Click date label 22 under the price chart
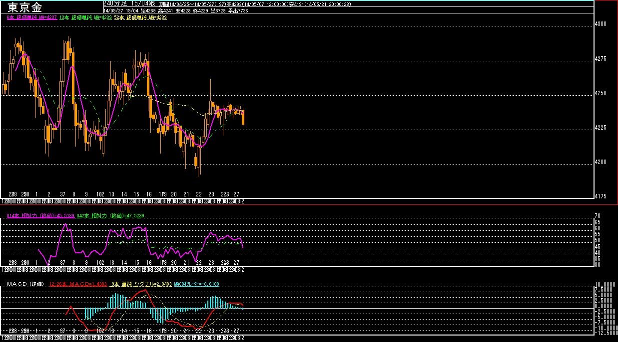 (x=199, y=194)
